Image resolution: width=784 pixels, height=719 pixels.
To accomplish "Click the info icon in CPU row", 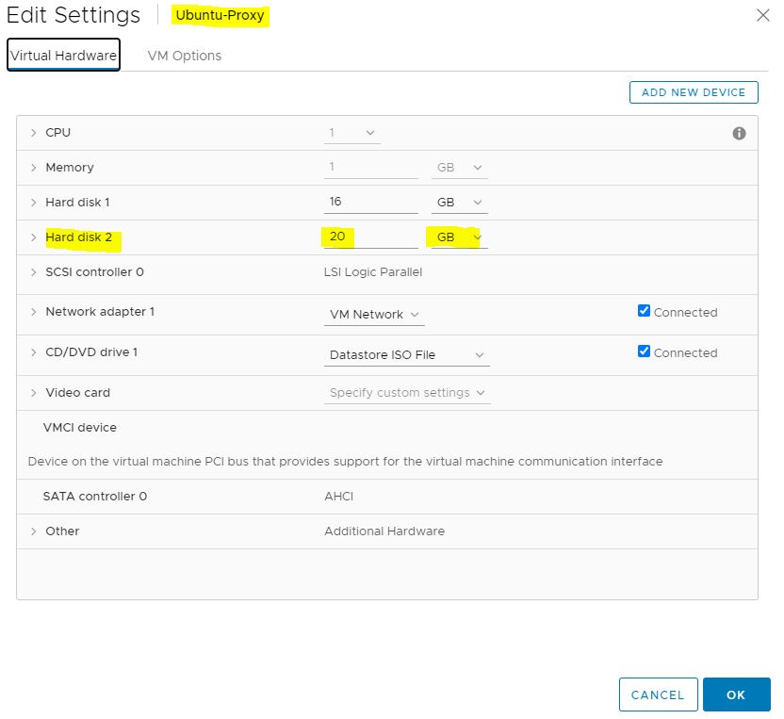I will click(739, 134).
